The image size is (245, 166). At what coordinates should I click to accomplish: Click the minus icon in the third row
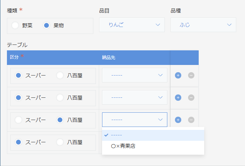[x=191, y=120]
